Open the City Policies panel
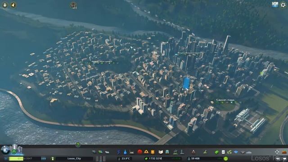This screenshot has width=288, height=162. point(223,152)
